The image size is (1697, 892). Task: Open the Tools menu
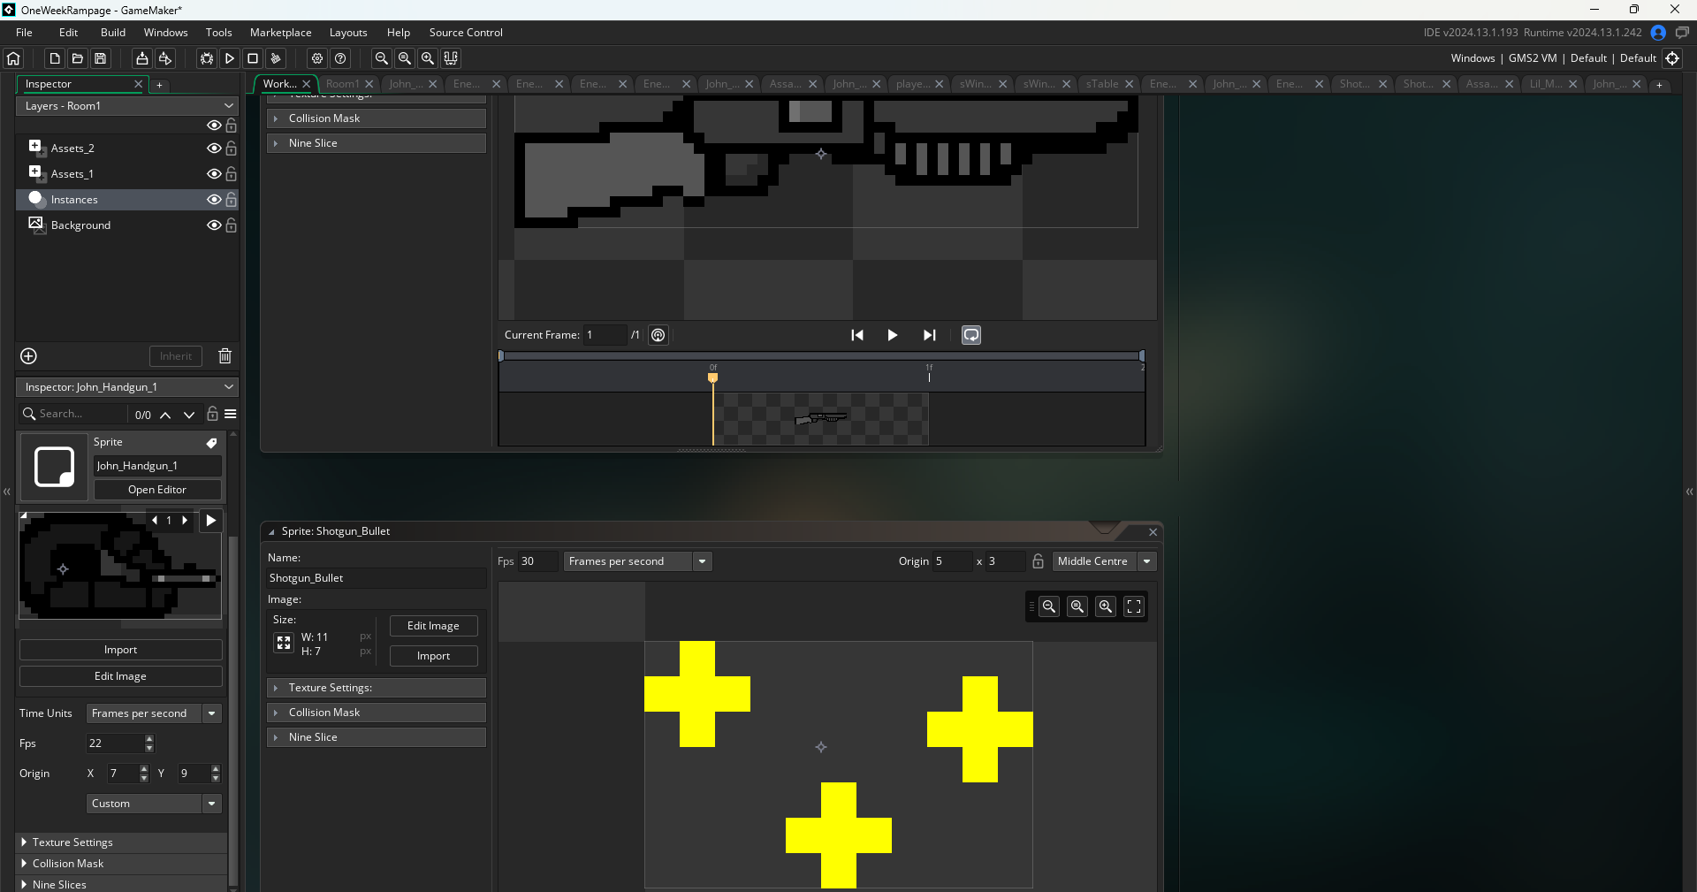tap(219, 33)
